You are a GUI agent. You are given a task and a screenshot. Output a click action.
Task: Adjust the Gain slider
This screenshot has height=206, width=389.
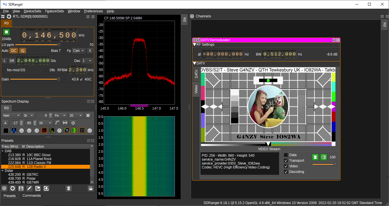pyautogui.click(x=38, y=79)
